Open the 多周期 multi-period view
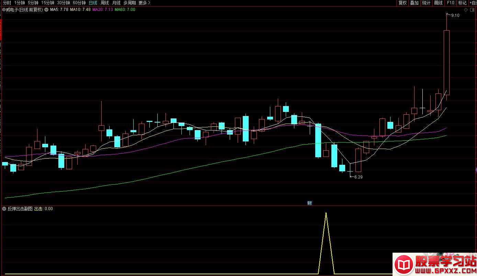Viewport: 477px width, 276px height. 130,3
